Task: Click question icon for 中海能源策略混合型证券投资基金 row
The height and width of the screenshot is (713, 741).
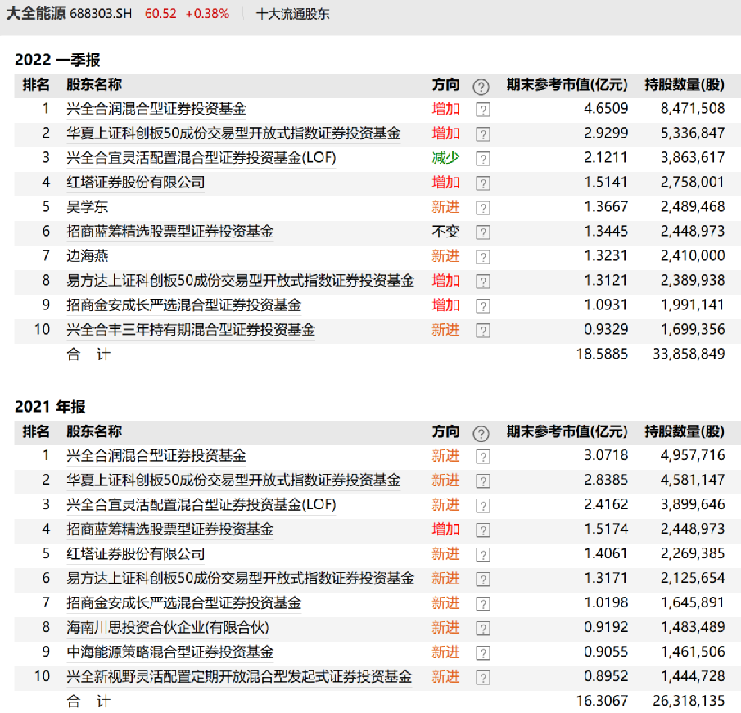Action: point(482,653)
